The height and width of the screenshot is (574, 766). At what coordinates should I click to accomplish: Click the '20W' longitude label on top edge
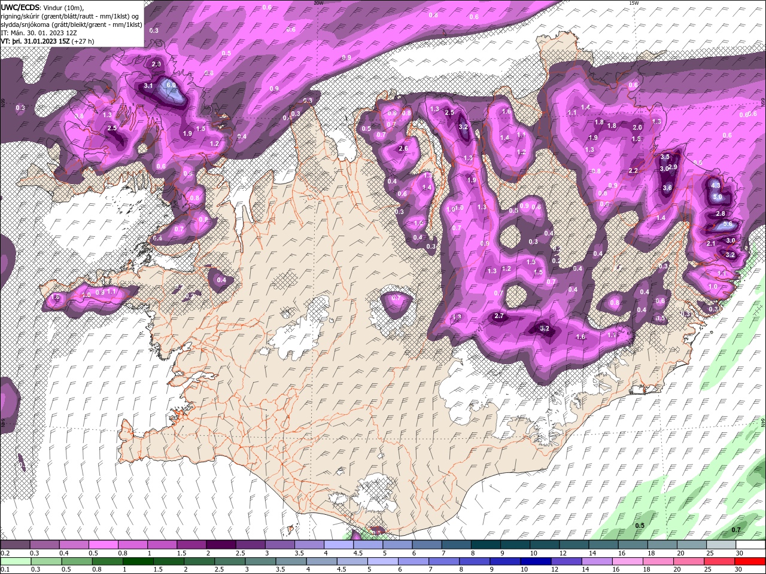tap(318, 3)
